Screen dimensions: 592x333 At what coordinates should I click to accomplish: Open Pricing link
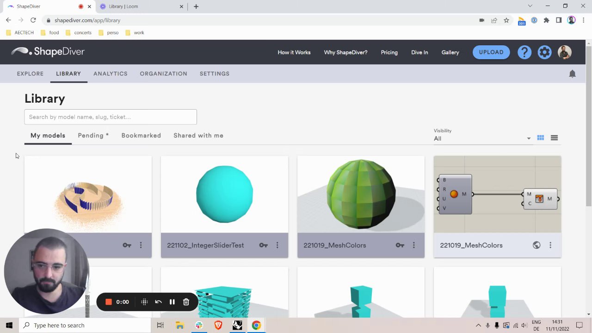coord(389,52)
